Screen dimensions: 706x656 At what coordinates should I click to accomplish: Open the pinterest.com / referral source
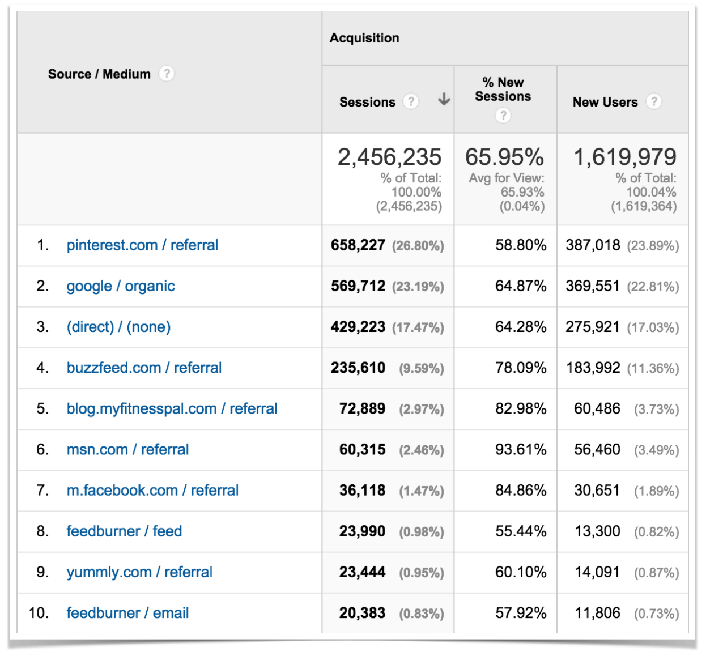click(x=143, y=245)
